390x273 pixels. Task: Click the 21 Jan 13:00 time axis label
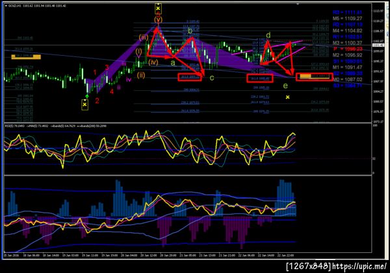[x=208, y=255]
